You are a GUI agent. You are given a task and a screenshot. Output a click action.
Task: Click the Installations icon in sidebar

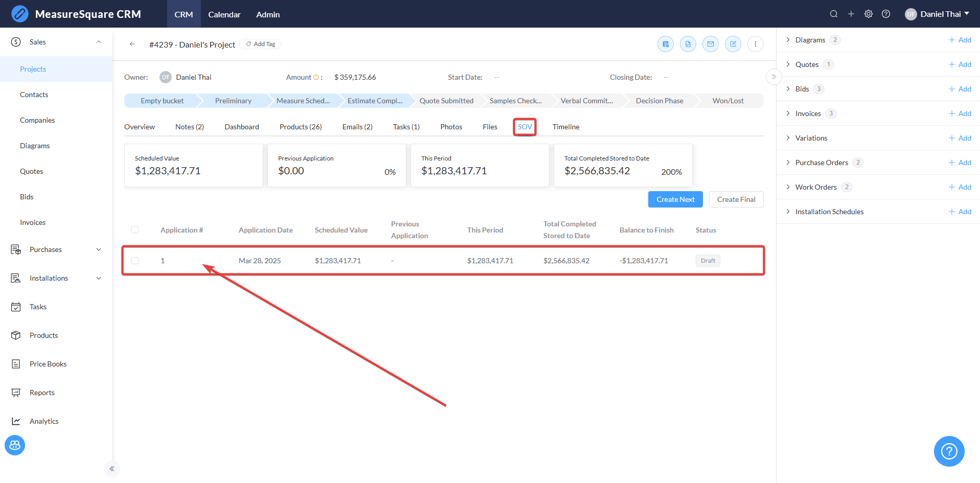(16, 278)
